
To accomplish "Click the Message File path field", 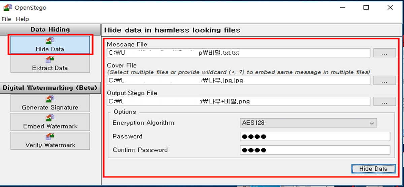I will (x=239, y=53).
